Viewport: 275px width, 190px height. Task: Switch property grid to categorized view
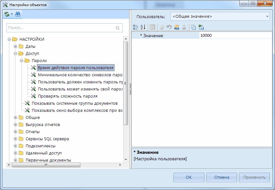point(136,27)
